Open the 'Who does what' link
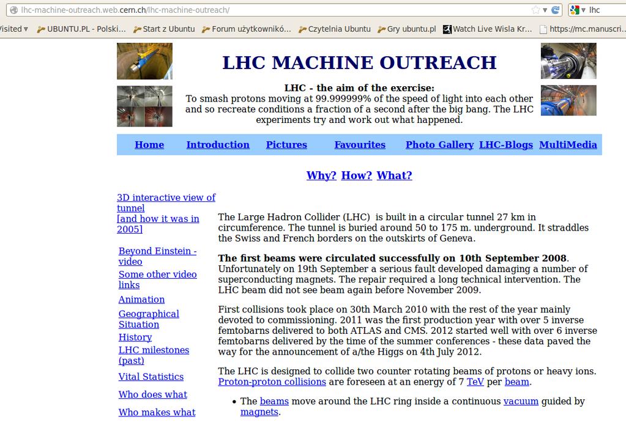Screen dimensions: 626x425 pos(152,394)
